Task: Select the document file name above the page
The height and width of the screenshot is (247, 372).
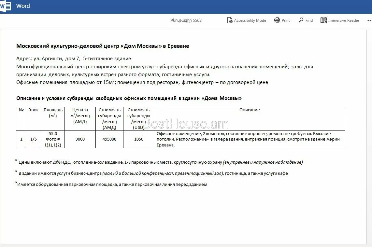Action: [186, 21]
